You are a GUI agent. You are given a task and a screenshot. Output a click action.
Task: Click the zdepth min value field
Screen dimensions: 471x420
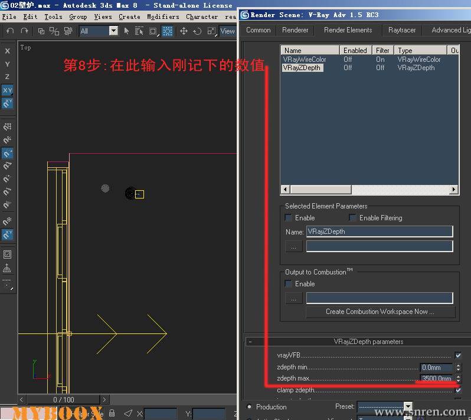click(x=436, y=368)
